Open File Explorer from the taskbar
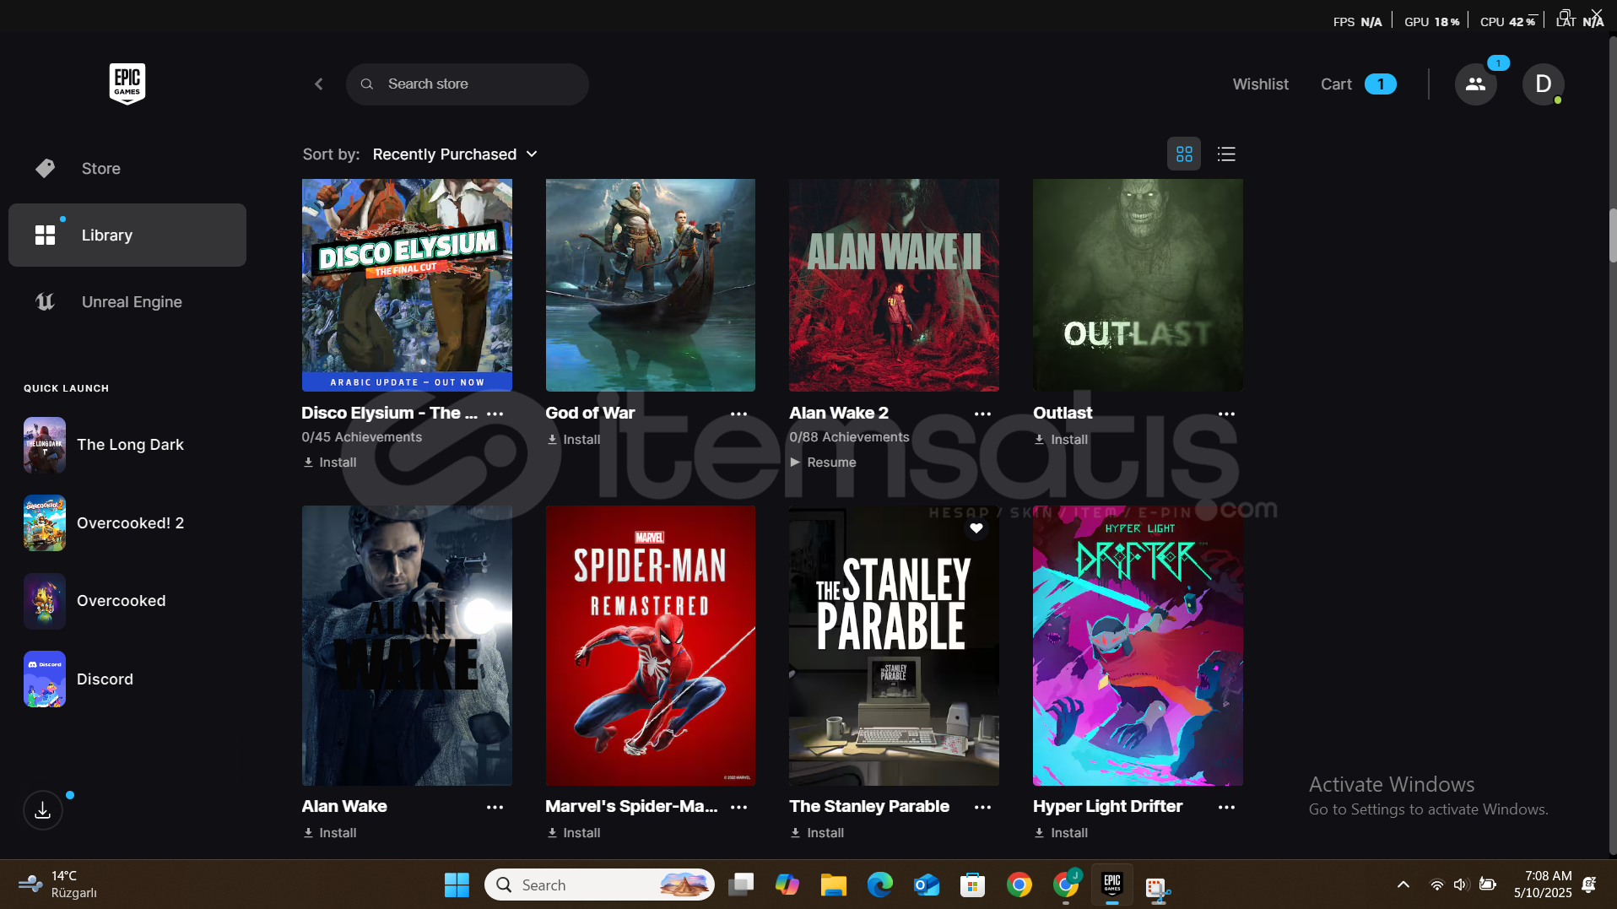The image size is (1617, 909). (x=834, y=885)
